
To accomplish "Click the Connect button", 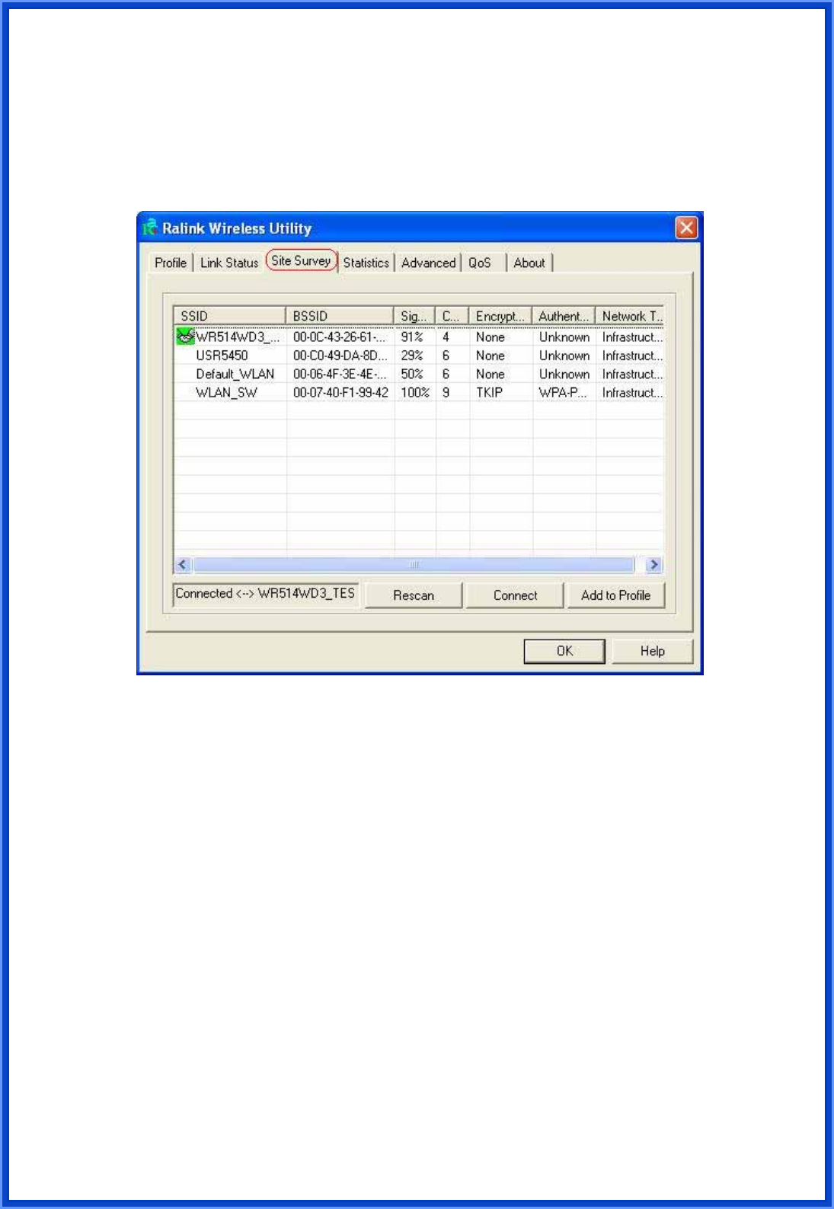I will point(515,595).
